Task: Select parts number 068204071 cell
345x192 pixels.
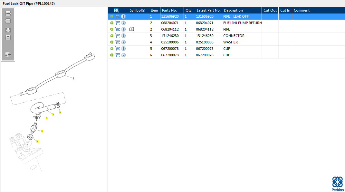Action: coord(172,23)
